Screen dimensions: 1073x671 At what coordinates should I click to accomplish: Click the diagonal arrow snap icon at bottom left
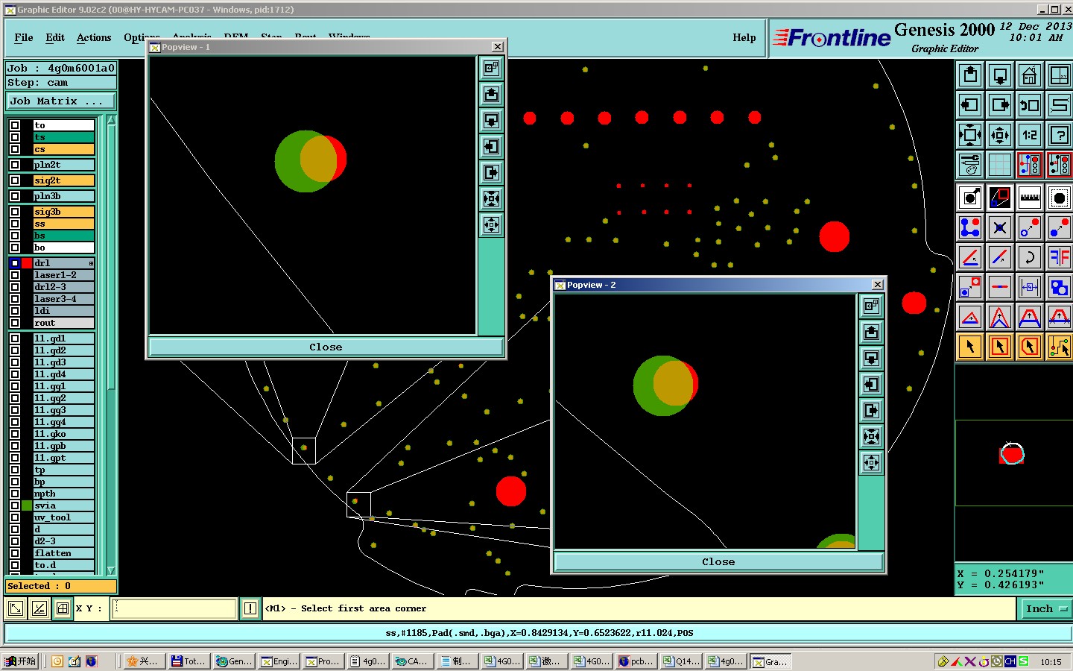coord(15,608)
